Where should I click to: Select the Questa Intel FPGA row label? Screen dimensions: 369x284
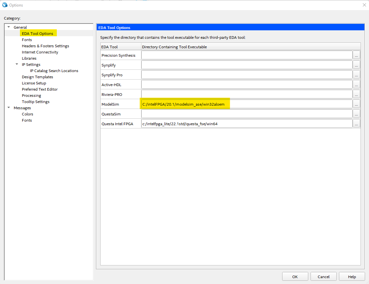click(x=117, y=124)
